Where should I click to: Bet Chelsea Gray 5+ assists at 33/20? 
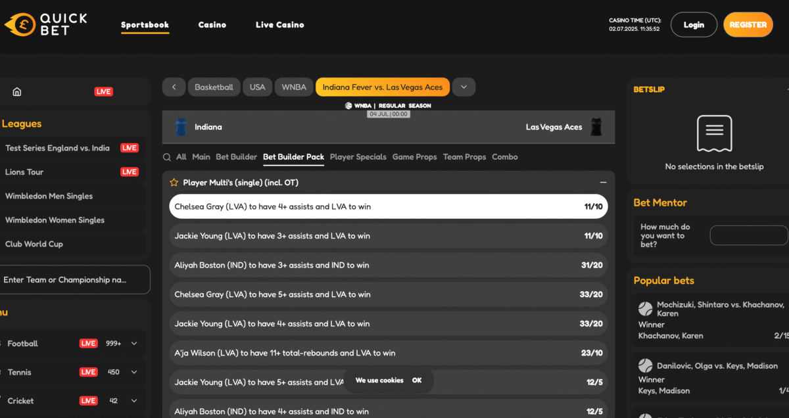point(389,294)
